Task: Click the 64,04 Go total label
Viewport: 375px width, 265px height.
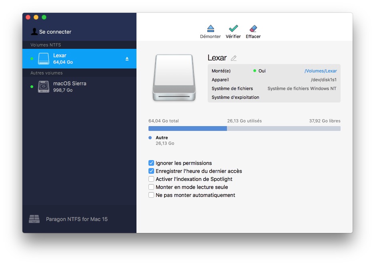Action: [x=164, y=121]
